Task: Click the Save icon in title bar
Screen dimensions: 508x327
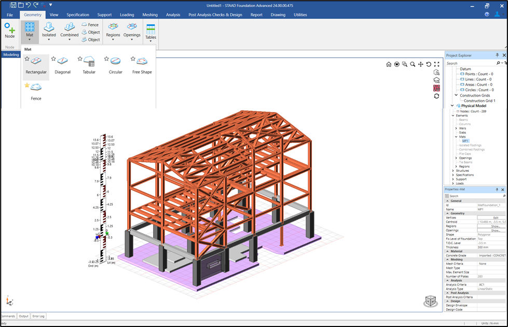Action: click(13, 5)
